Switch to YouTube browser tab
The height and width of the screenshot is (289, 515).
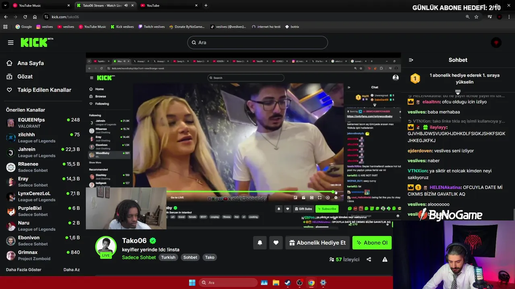point(169,5)
